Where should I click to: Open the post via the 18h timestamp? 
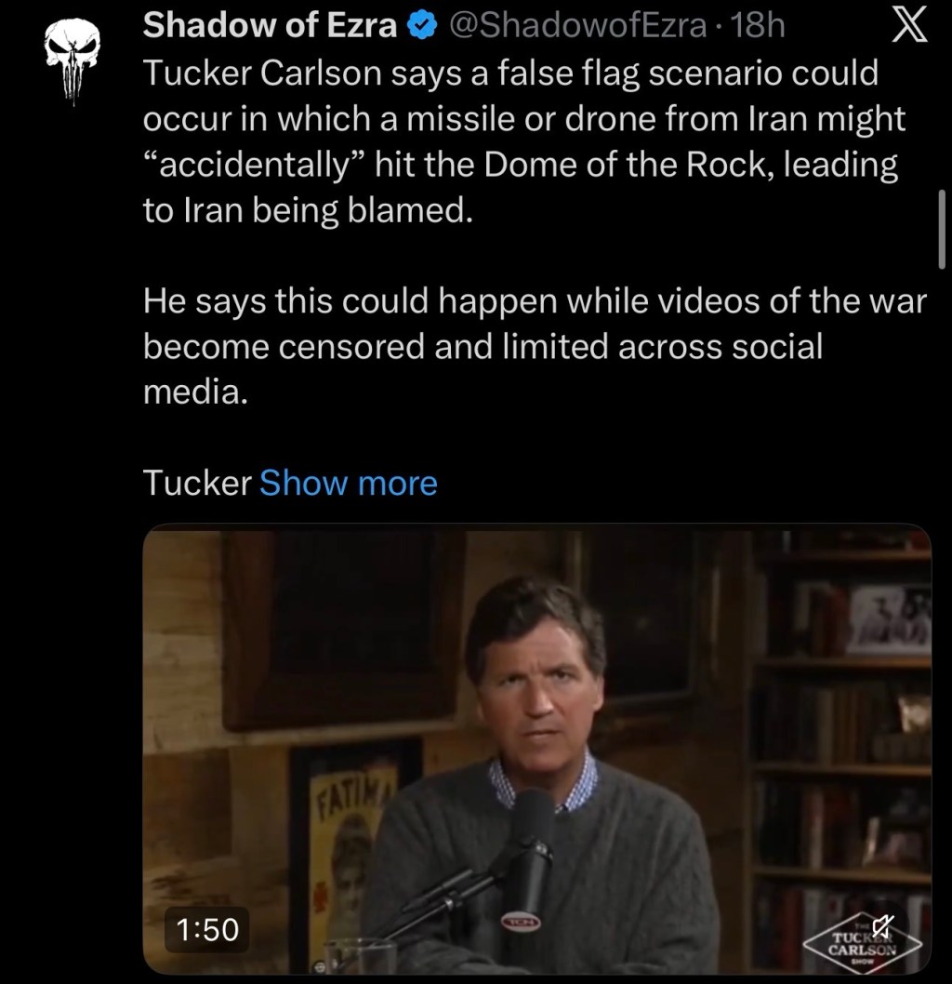point(759,26)
